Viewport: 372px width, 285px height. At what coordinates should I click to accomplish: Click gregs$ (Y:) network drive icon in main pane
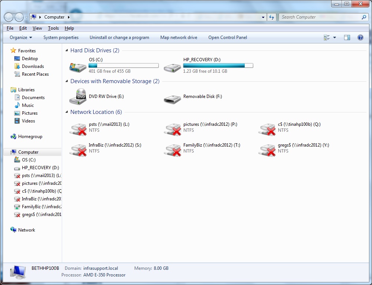click(267, 150)
